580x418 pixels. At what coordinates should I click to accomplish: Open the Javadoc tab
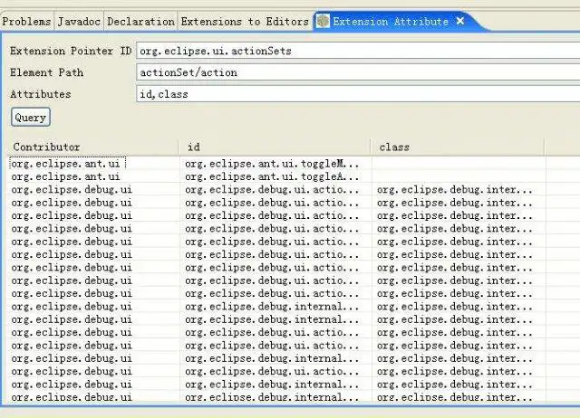pyautogui.click(x=79, y=22)
